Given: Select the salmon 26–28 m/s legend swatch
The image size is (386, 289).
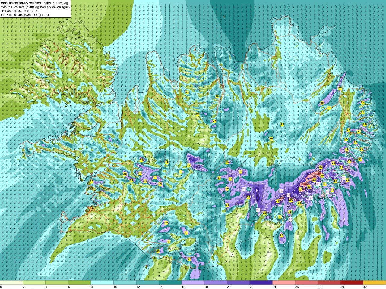Looking at the screenshot, I should 307,283.
